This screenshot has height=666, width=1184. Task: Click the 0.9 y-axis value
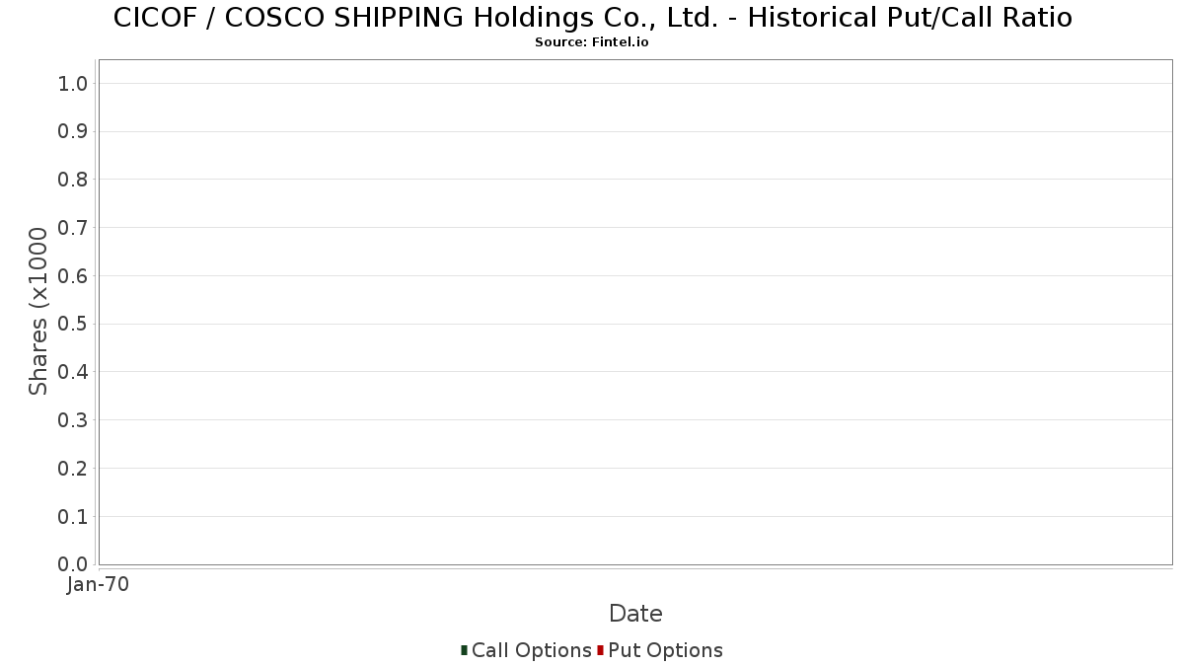74,131
